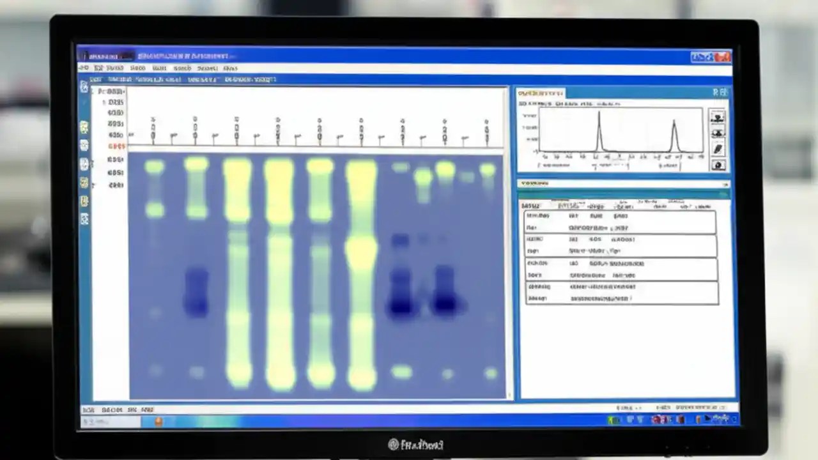
Task: Collapse the Volumes panel using its header chevron
Action: [x=725, y=184]
